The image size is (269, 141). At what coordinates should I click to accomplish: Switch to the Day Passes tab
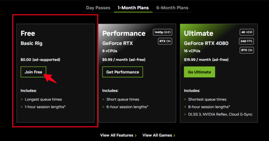[98, 8]
